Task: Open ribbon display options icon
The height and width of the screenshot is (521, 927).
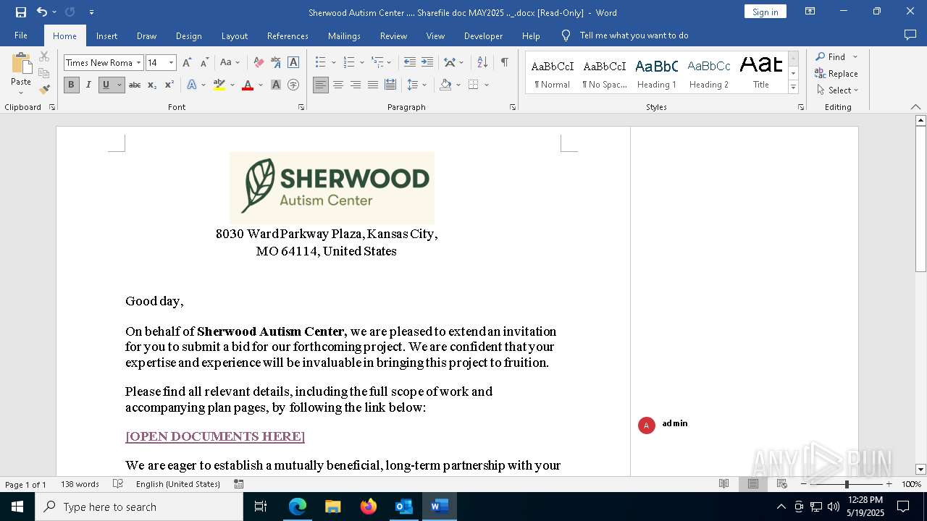Action: click(810, 12)
